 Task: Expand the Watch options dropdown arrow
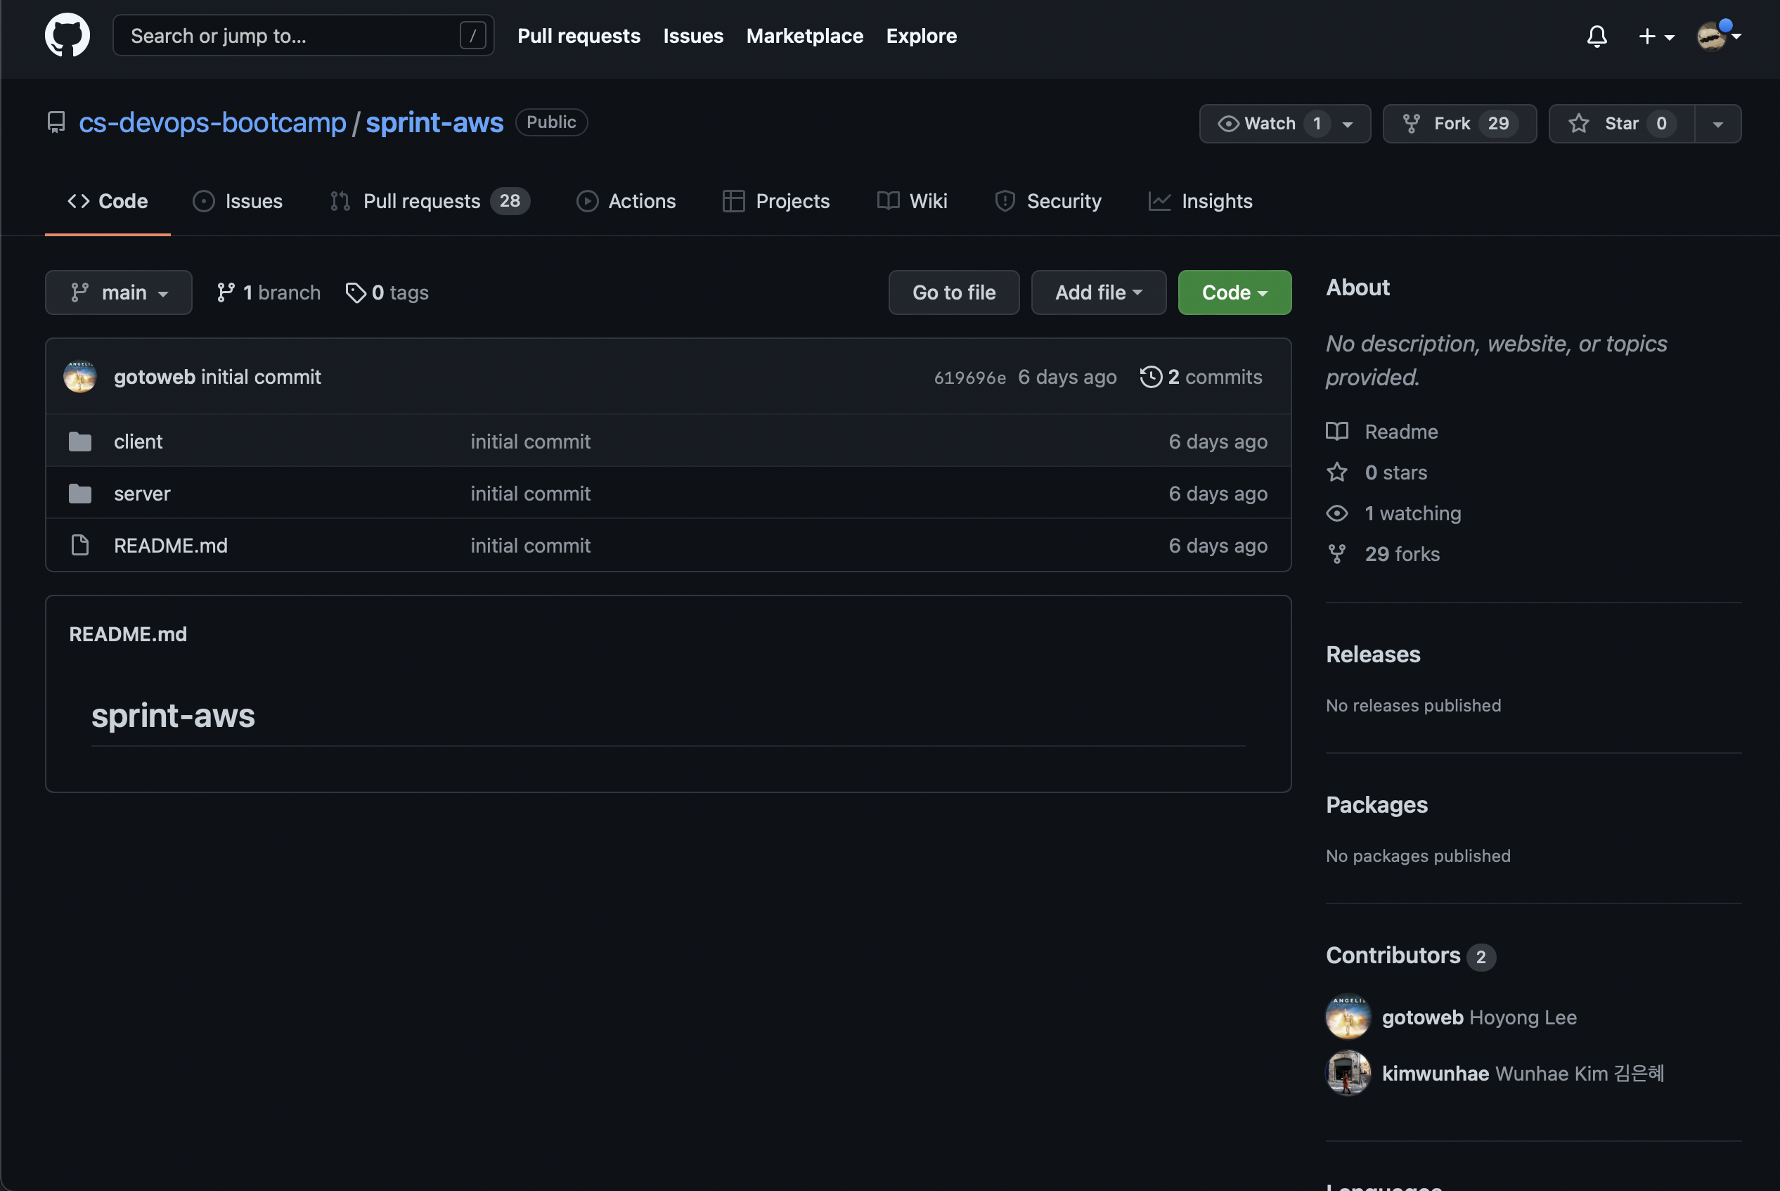[x=1348, y=124]
